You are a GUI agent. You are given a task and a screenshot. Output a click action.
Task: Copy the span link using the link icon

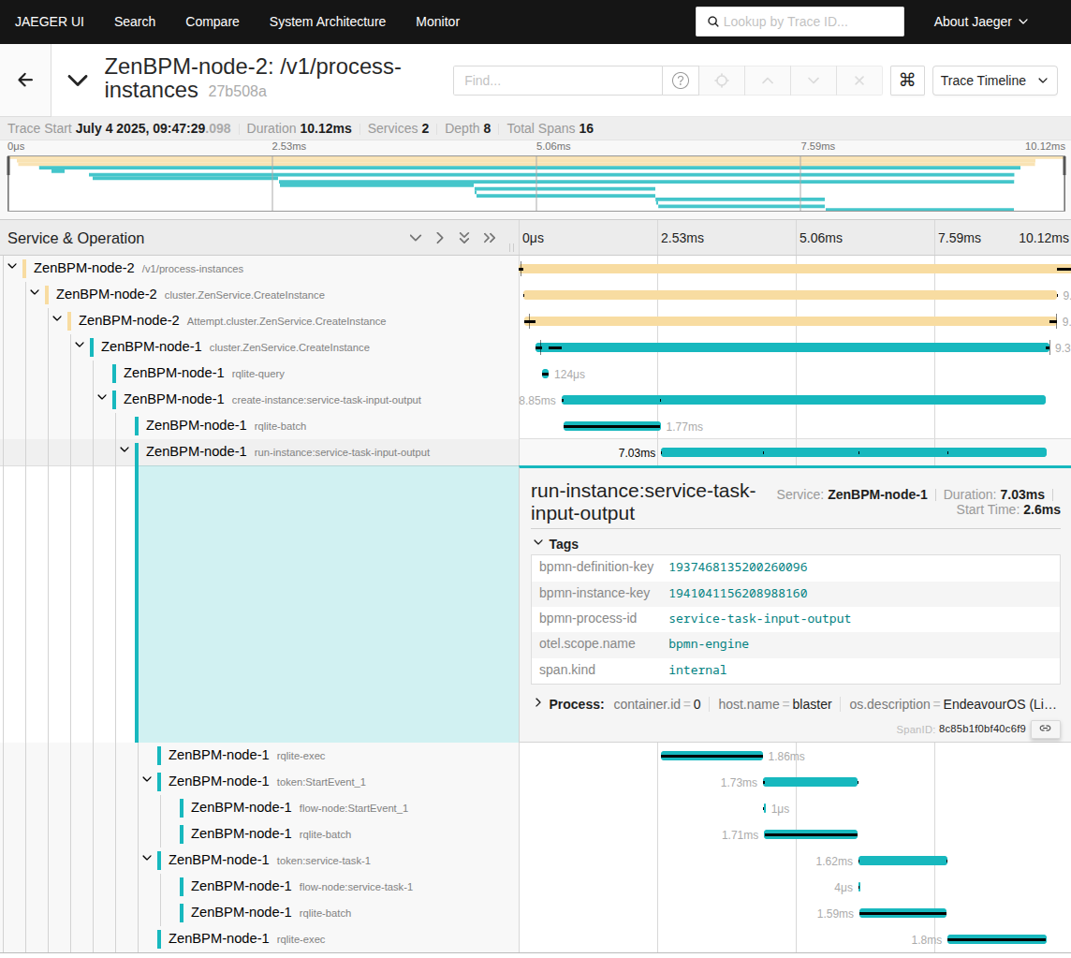tap(1045, 729)
